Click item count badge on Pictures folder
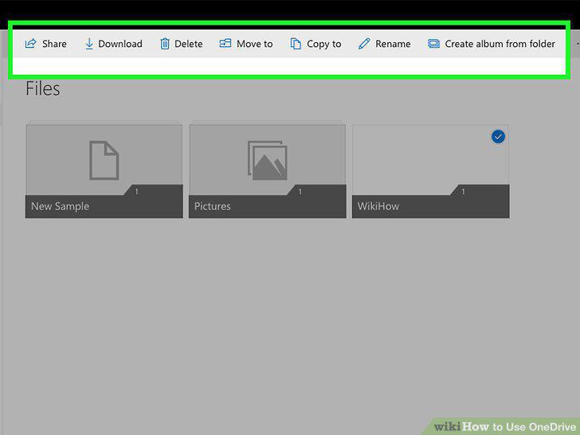 click(x=300, y=191)
